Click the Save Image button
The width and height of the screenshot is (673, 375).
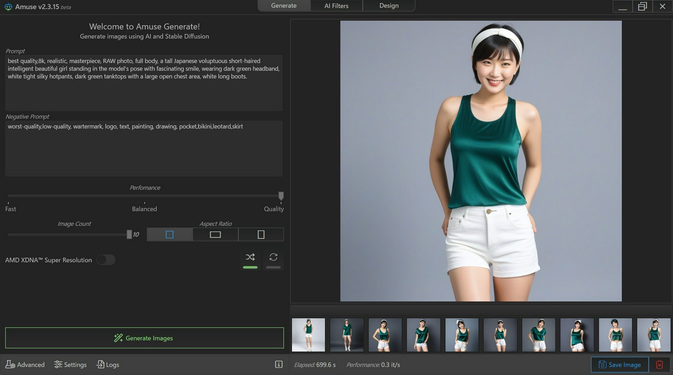[619, 364]
